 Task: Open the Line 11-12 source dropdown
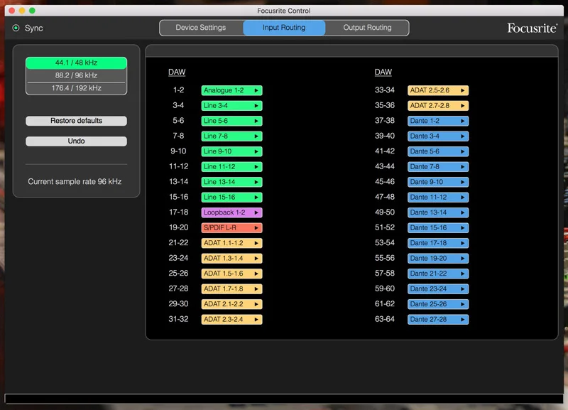point(232,167)
